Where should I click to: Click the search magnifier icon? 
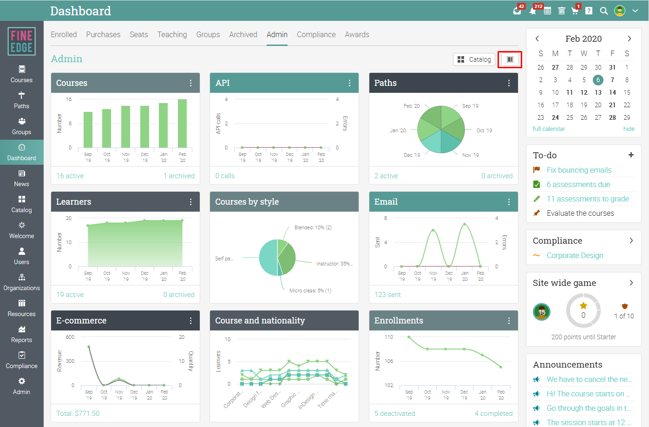point(603,11)
